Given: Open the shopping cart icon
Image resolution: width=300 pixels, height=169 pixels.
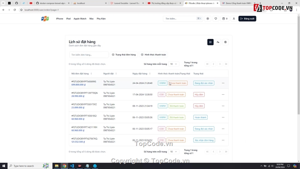Looking at the screenshot, I should click(x=225, y=19).
